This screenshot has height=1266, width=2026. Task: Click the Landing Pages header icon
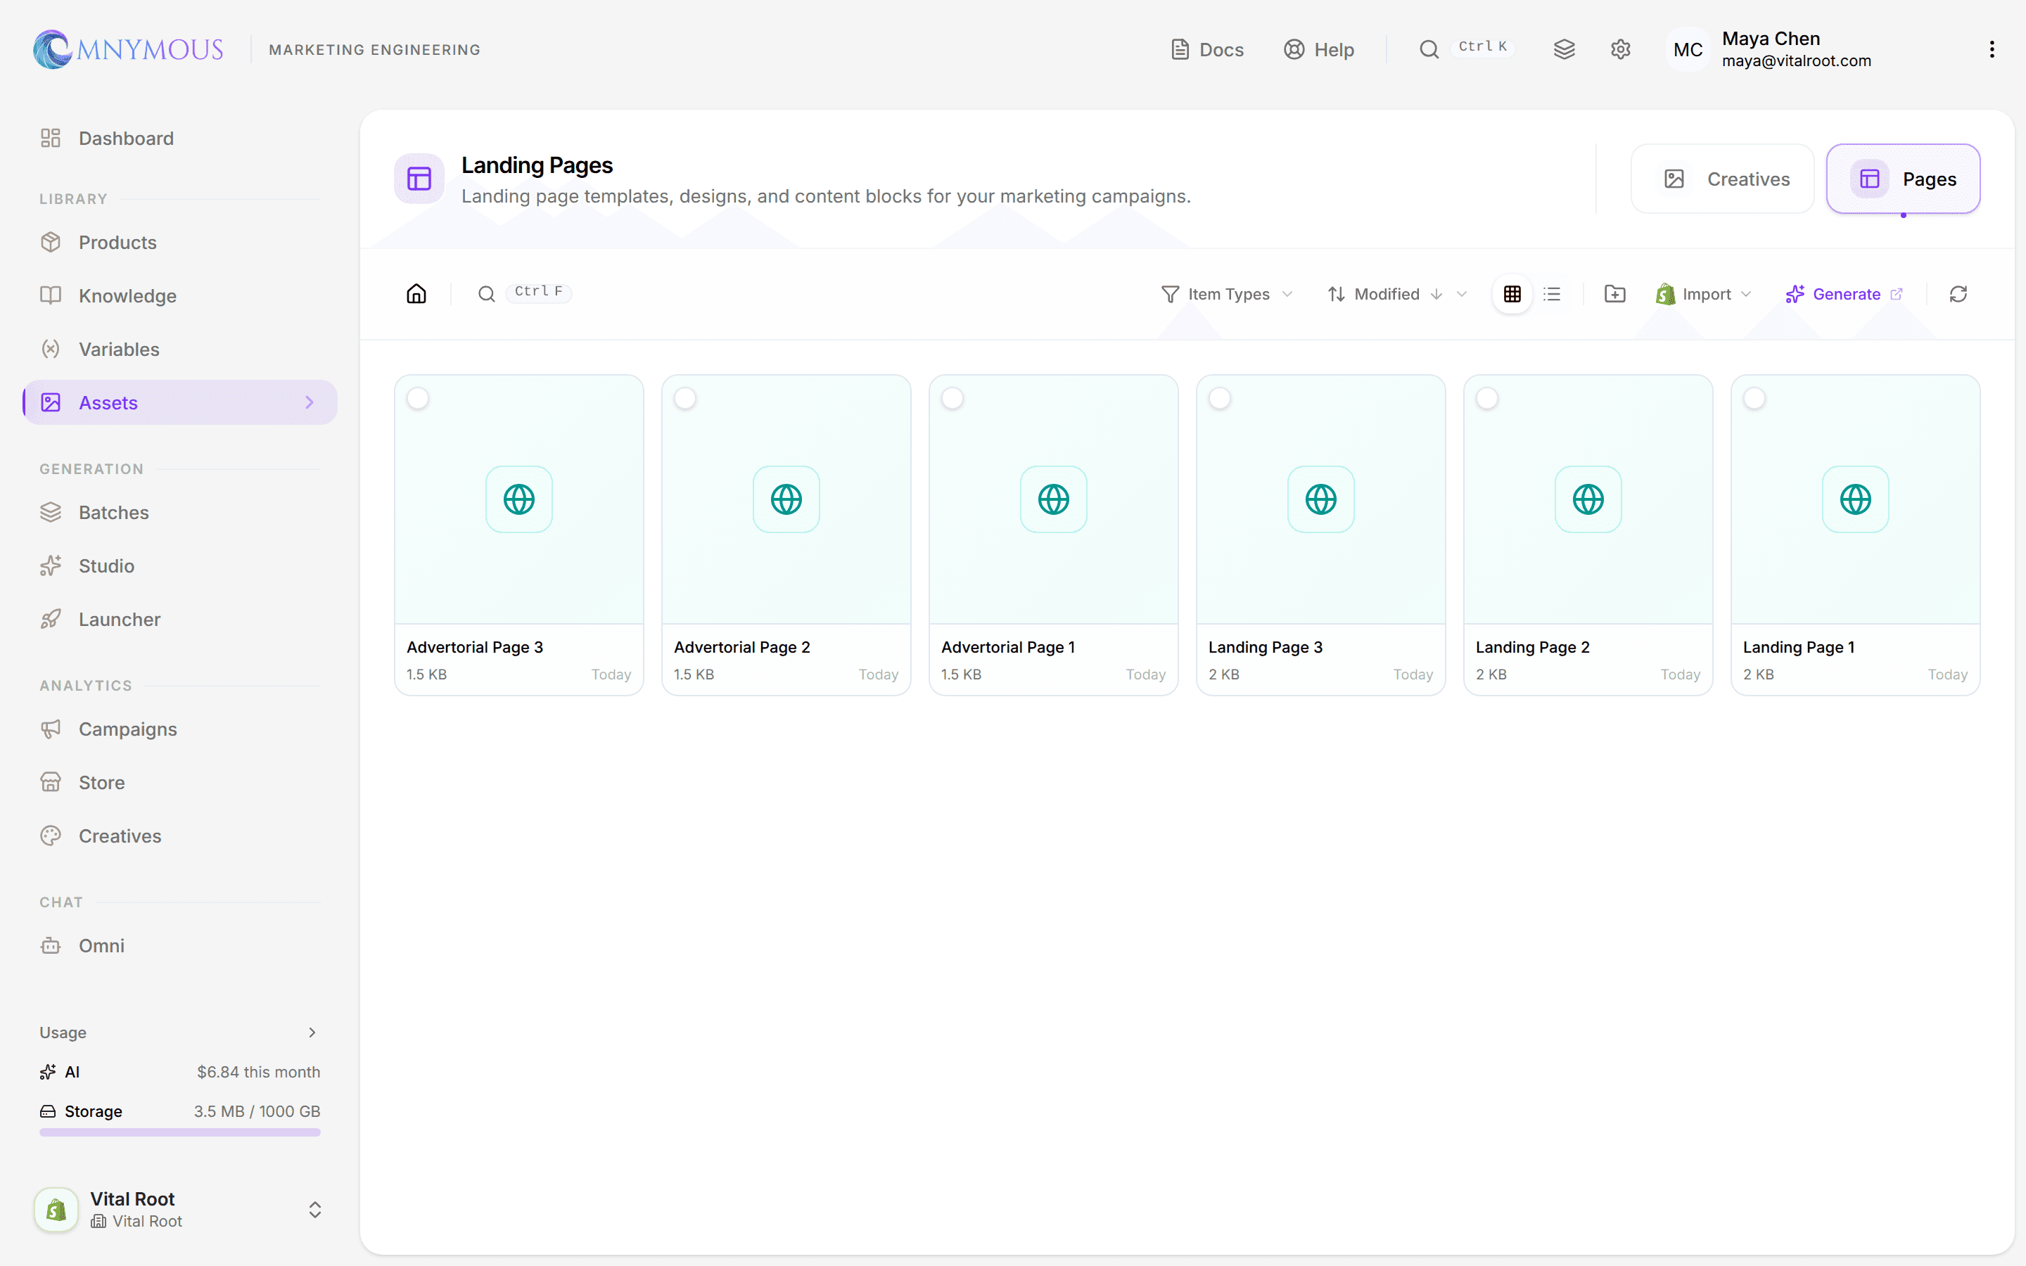(x=419, y=179)
